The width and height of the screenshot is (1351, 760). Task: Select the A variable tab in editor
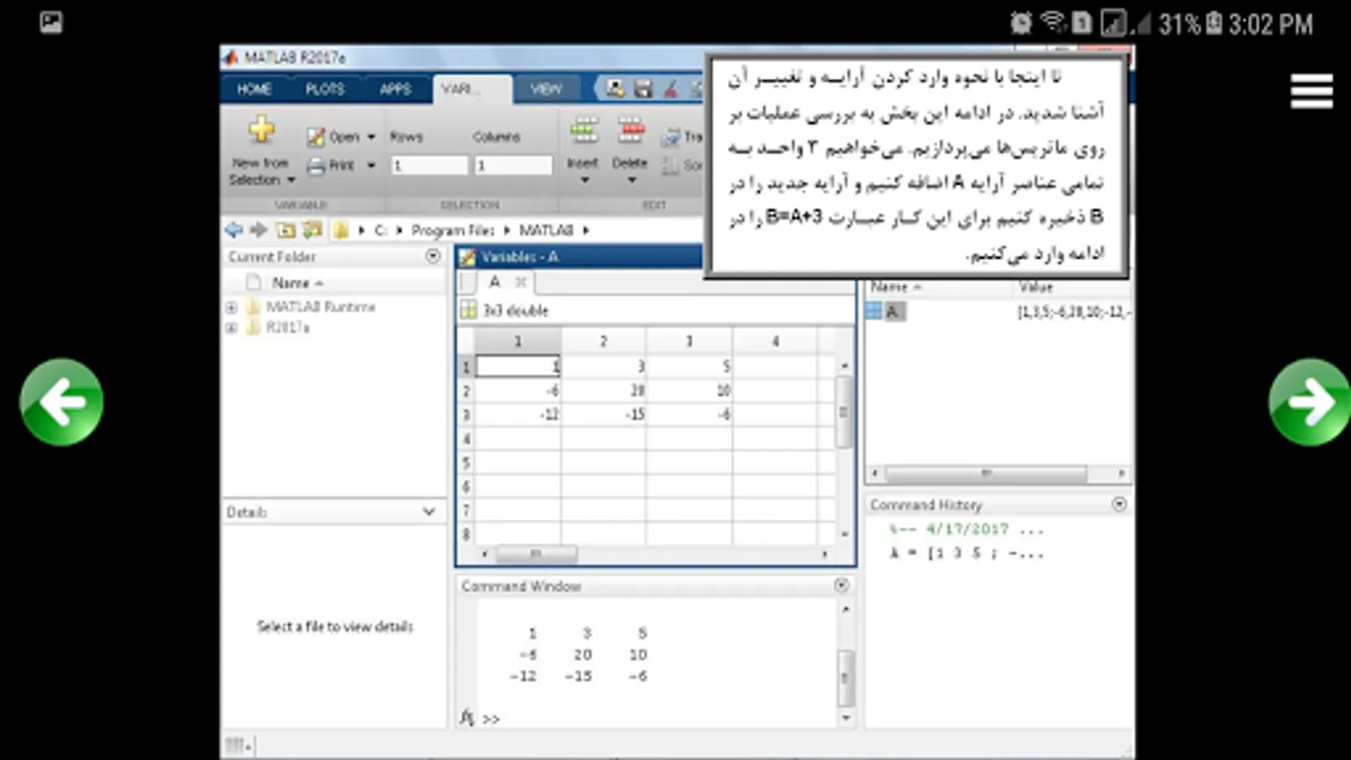click(495, 282)
